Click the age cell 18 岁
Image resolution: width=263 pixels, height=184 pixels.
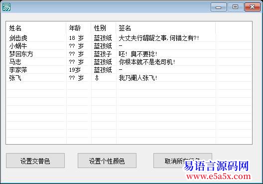pos(76,38)
